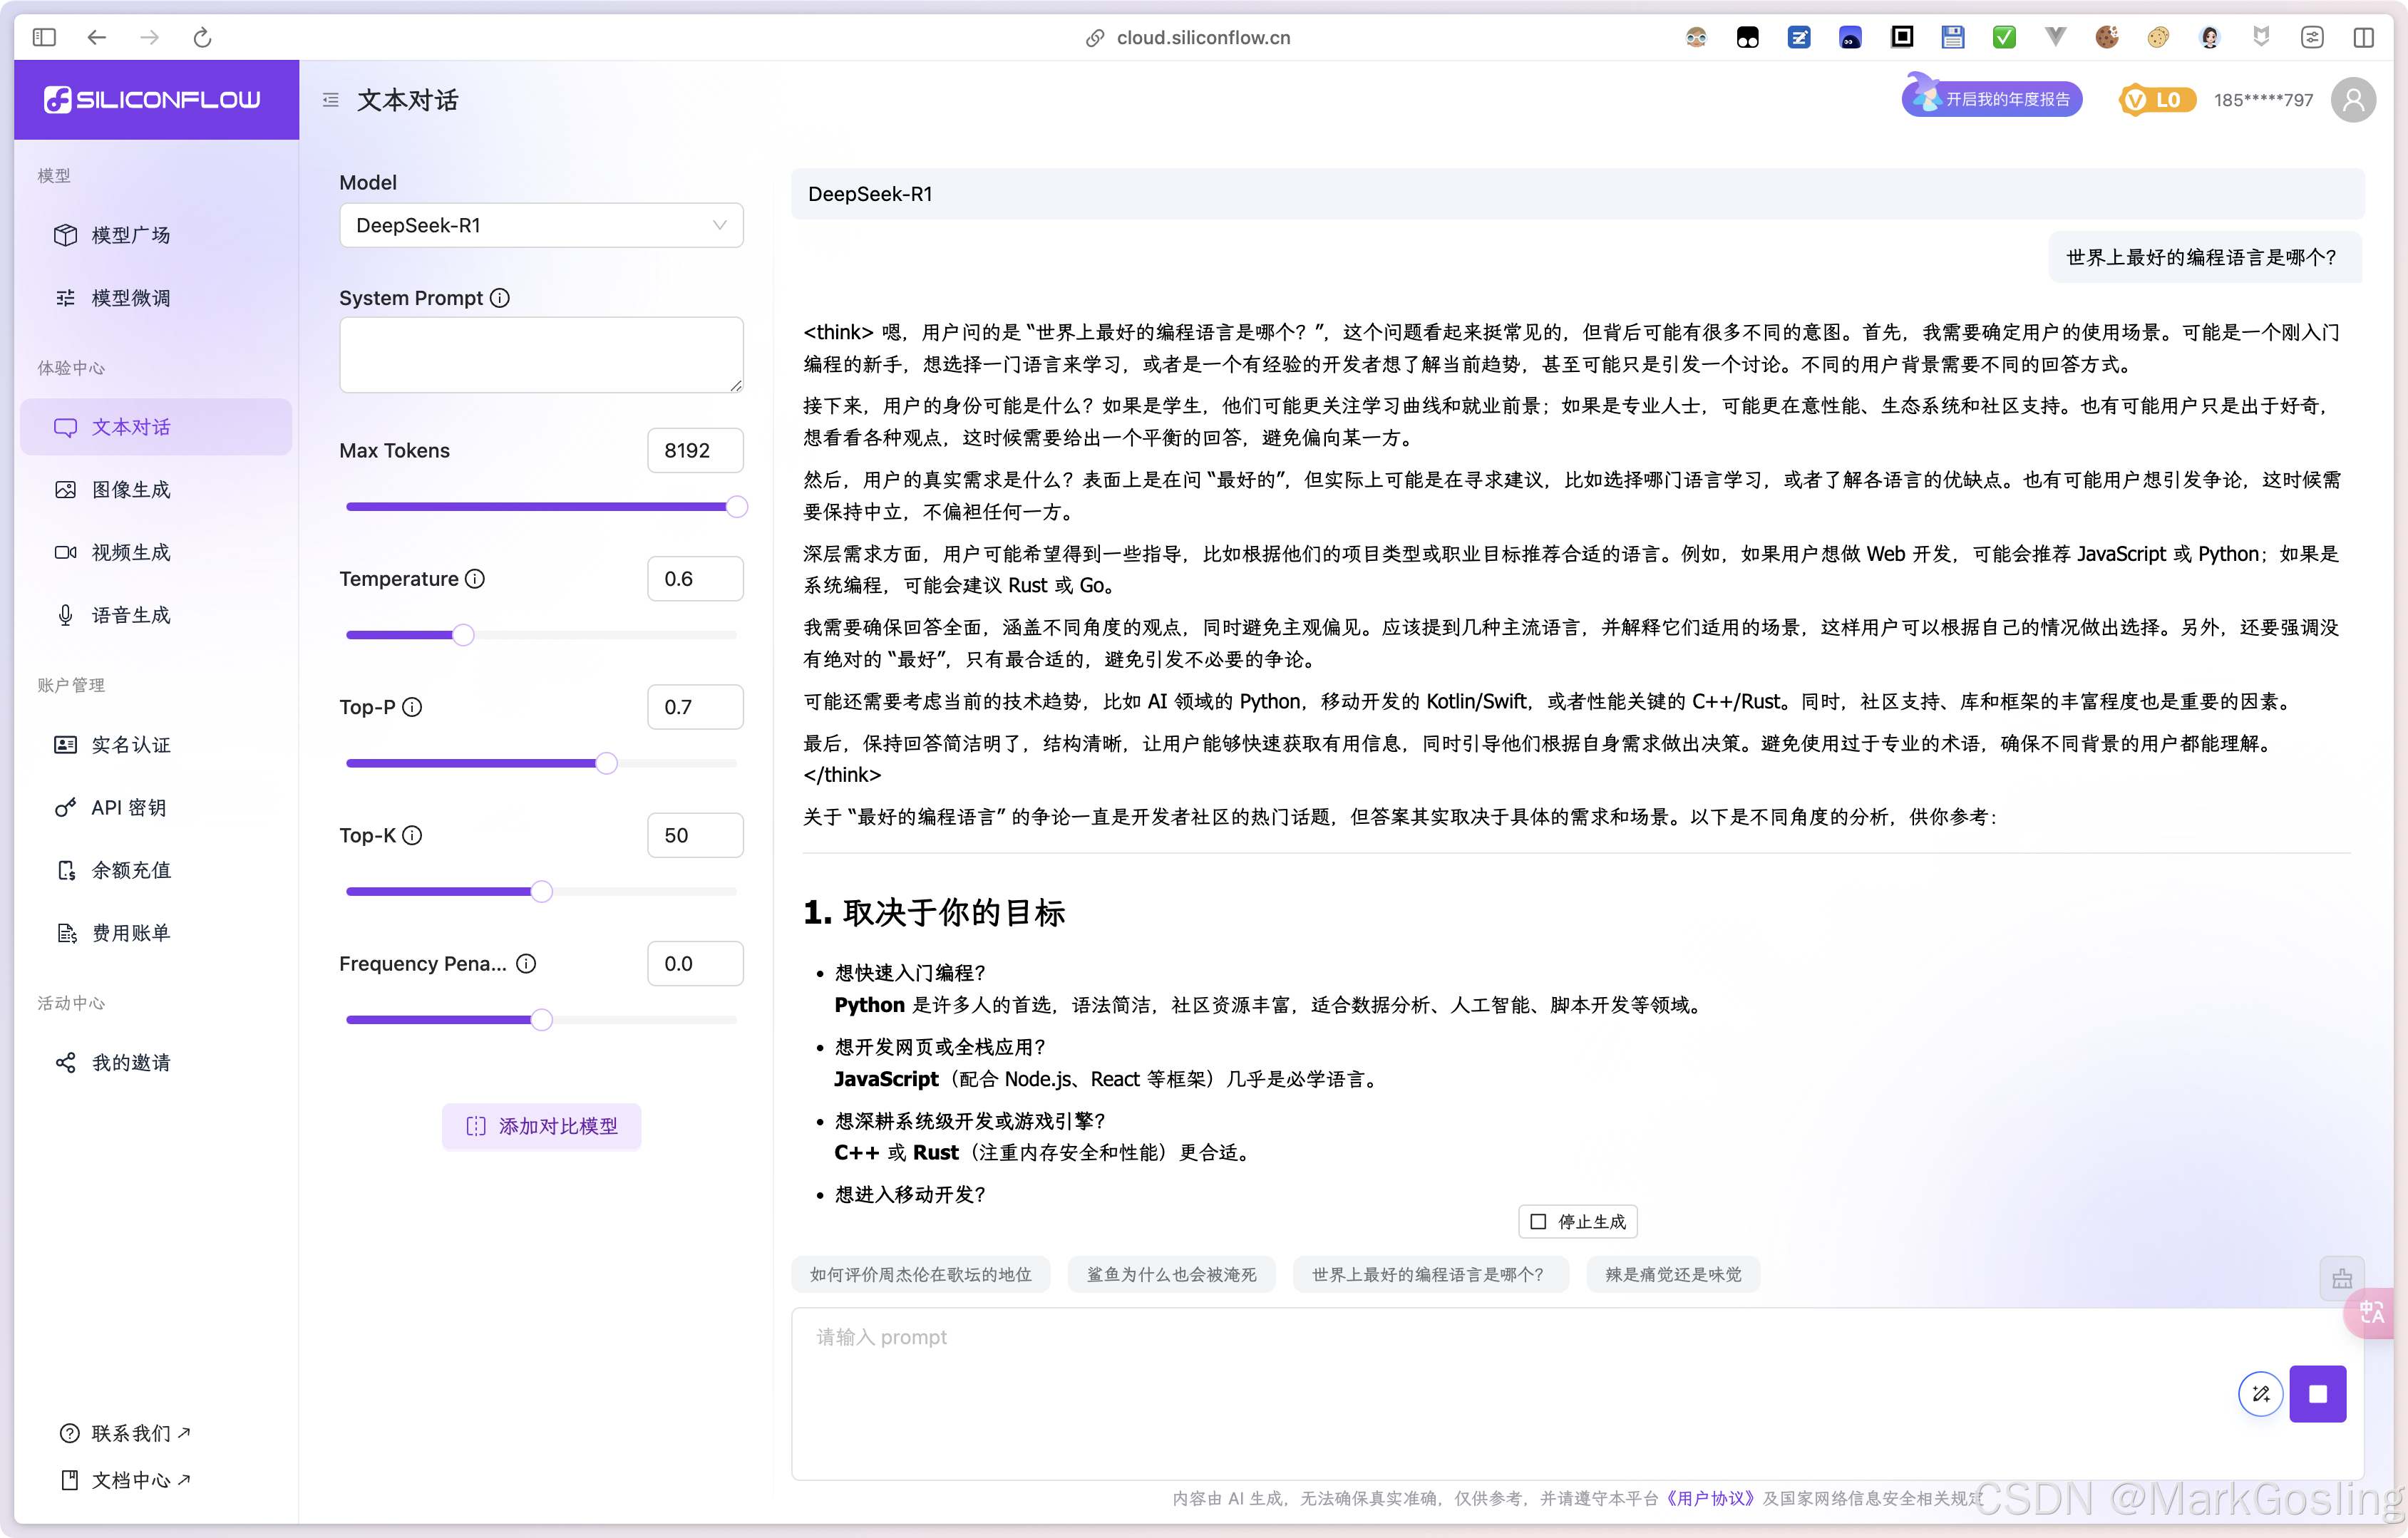Open 模型广场 from the sidebar
2408x1538 pixels.
(x=131, y=235)
